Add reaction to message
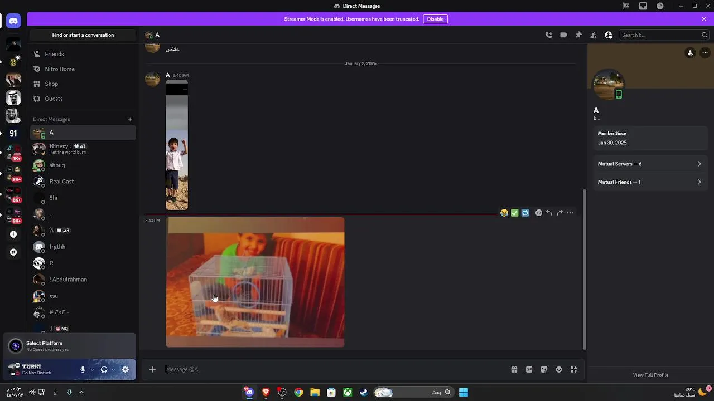 click(539, 213)
